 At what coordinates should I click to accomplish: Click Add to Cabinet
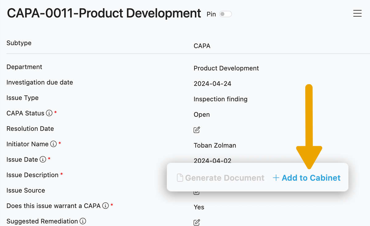tap(307, 178)
